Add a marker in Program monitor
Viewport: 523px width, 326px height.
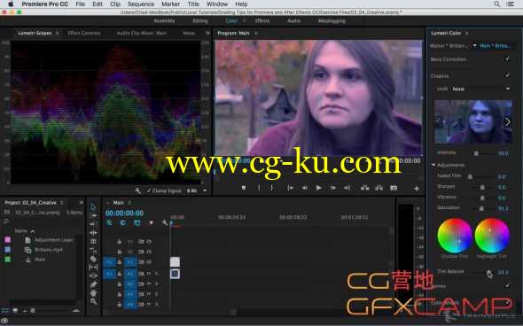click(x=244, y=188)
